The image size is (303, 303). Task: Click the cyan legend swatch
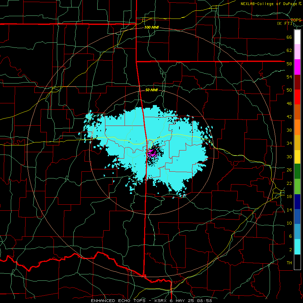click(x=297, y=247)
